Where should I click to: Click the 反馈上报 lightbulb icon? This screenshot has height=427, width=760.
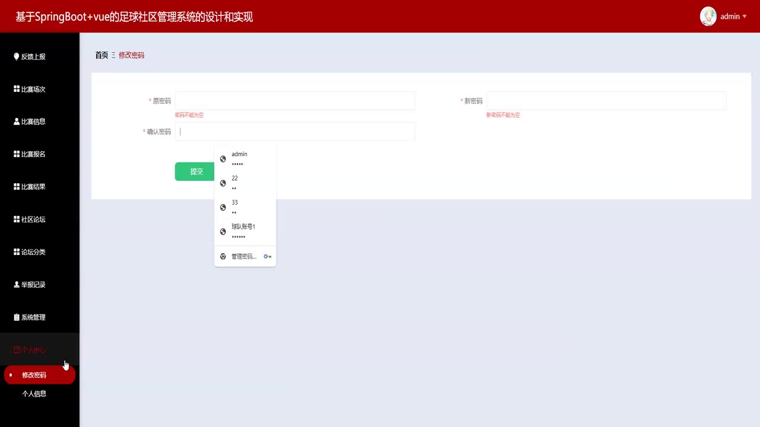(x=17, y=56)
